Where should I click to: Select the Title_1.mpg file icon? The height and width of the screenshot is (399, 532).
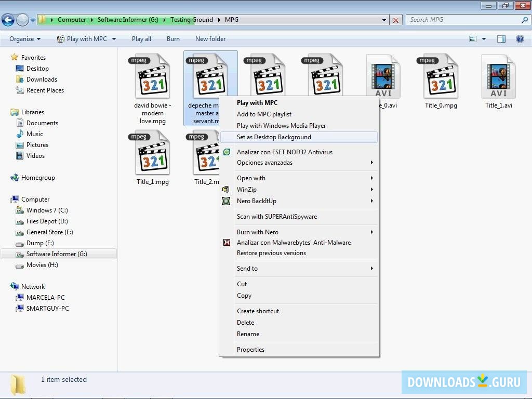click(x=152, y=153)
